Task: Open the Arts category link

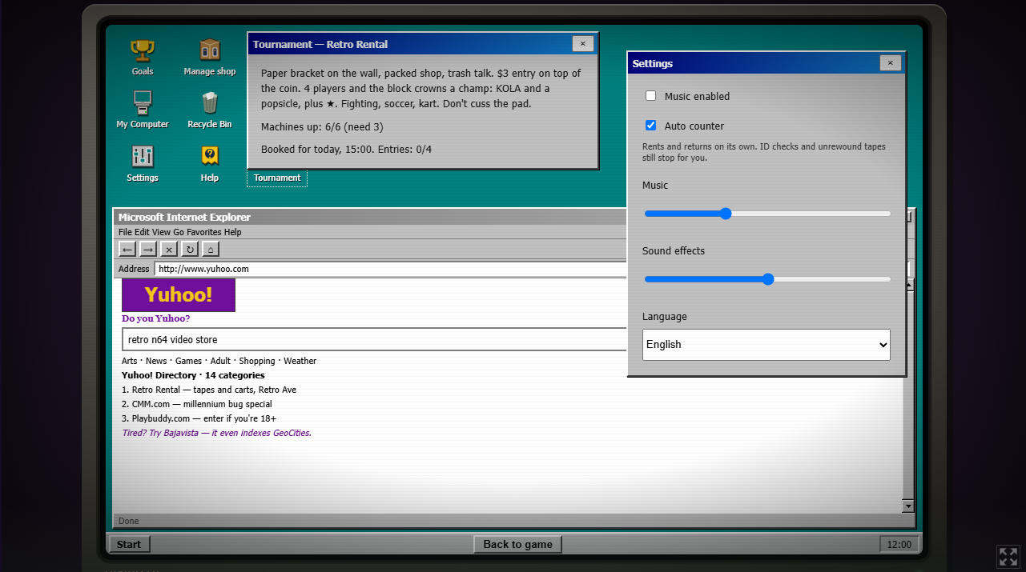Action: point(130,361)
